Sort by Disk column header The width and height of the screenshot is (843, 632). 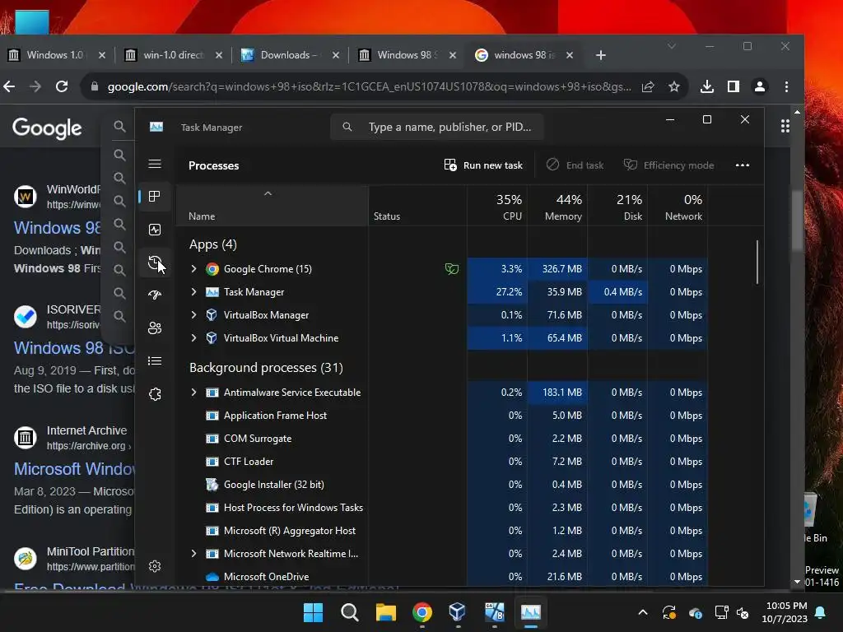coord(617,207)
